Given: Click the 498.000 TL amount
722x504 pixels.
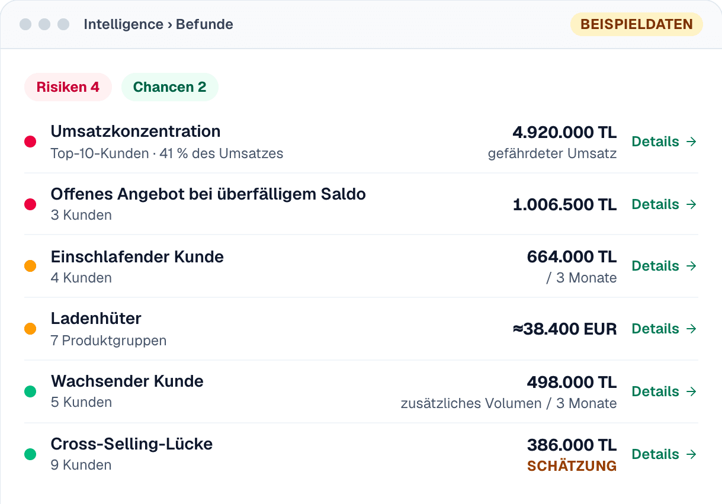Looking at the screenshot, I should 572,382.
